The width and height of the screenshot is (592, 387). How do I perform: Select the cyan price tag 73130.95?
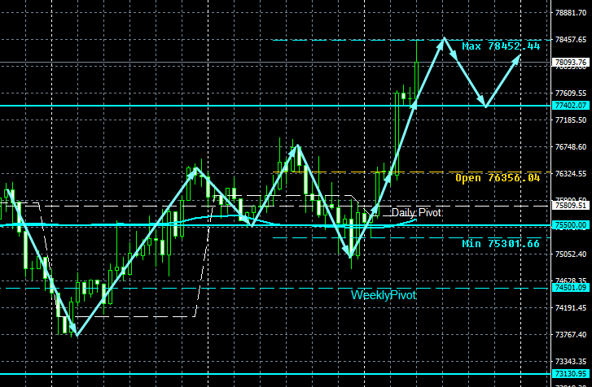click(x=570, y=374)
